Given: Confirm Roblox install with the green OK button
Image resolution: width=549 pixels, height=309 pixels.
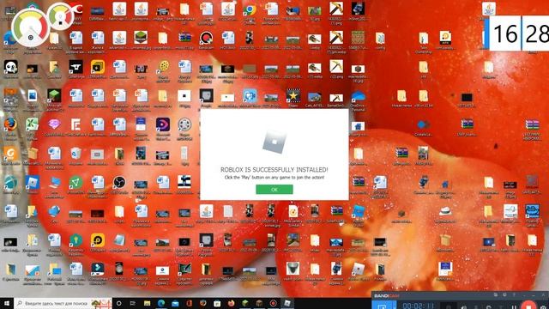Looking at the screenshot, I should click(x=274, y=189).
